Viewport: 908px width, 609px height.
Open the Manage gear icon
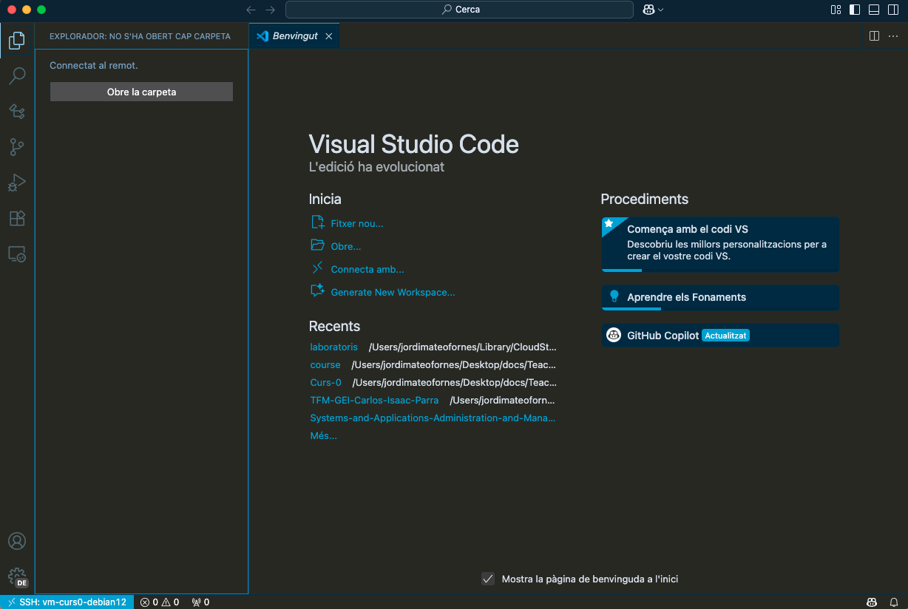click(17, 576)
